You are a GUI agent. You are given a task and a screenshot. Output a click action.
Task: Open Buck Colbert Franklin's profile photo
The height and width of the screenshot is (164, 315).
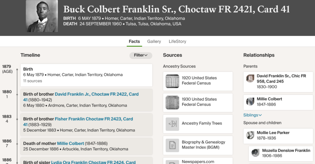(x=42, y=16)
